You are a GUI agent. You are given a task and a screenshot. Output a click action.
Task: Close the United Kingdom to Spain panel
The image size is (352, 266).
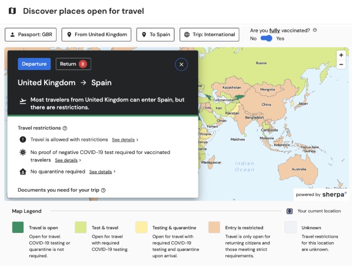pos(181,65)
